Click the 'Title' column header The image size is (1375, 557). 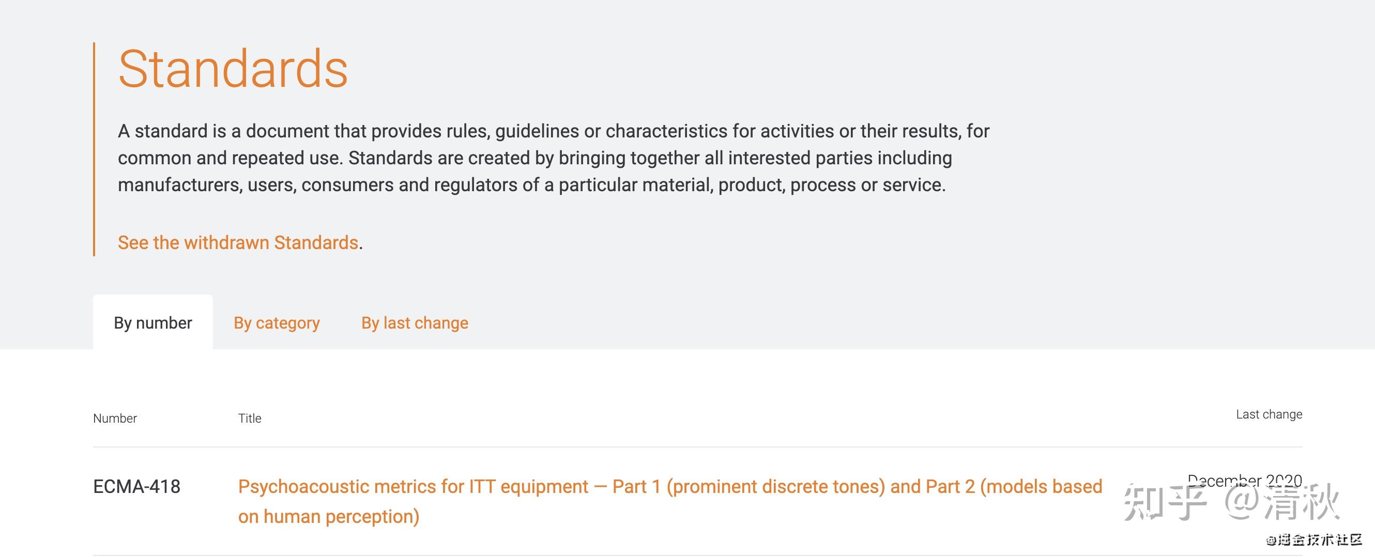249,419
